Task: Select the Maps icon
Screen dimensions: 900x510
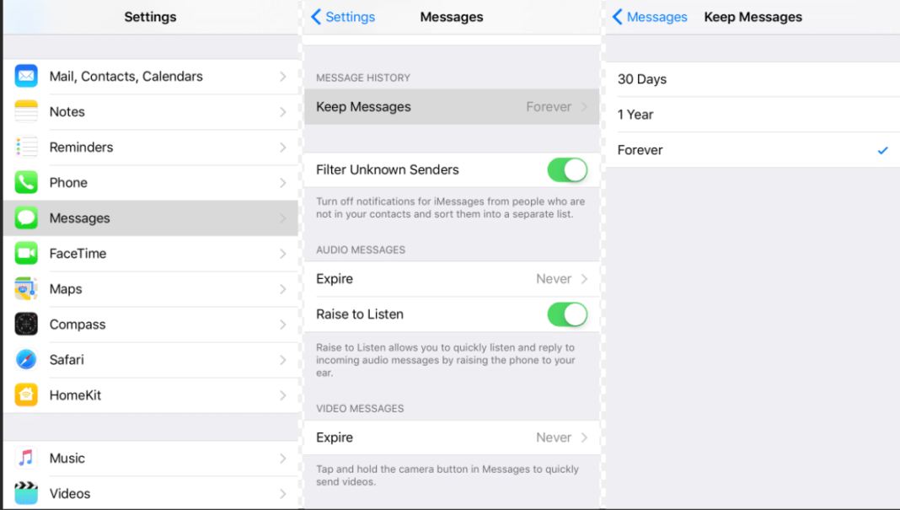Action: tap(25, 288)
